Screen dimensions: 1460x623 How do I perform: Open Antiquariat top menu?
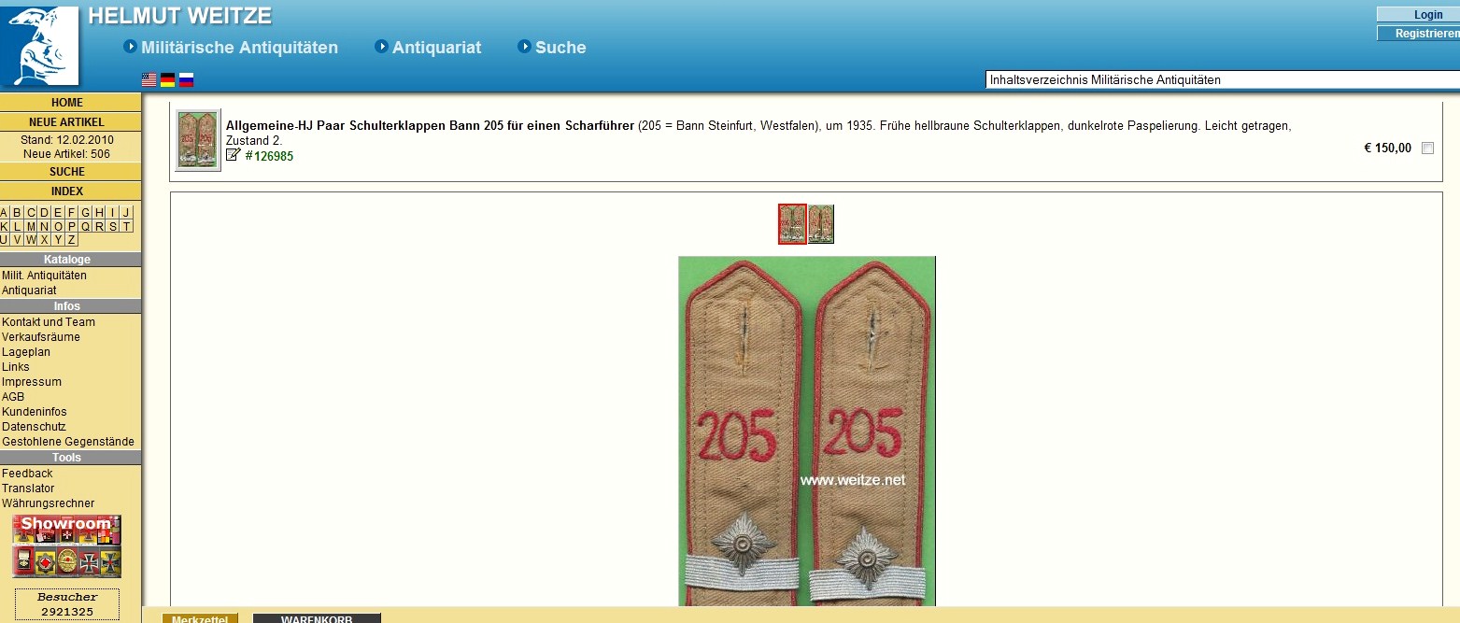coord(436,47)
